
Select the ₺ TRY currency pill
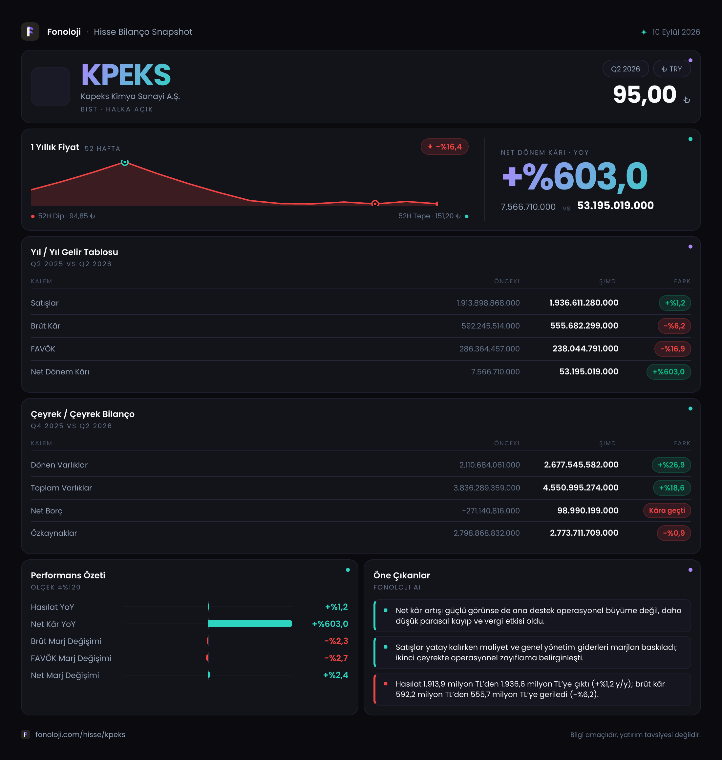(x=671, y=69)
